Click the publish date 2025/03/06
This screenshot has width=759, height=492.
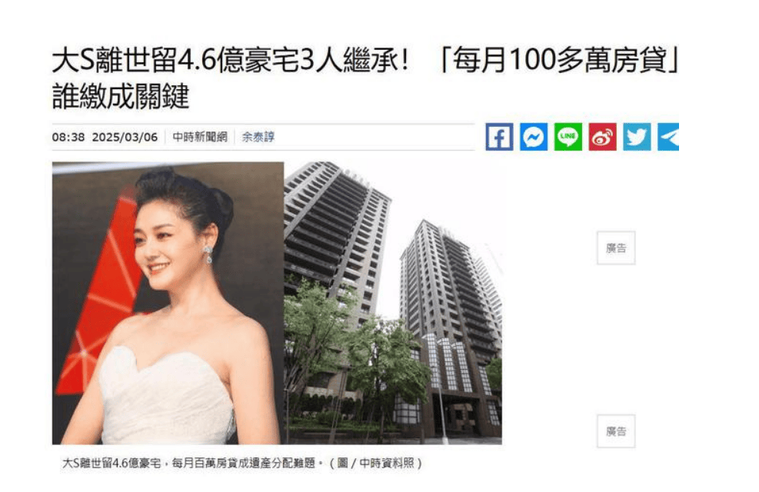(125, 137)
